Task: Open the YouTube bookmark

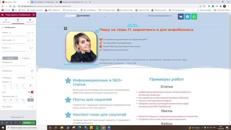Action: (x=6, y=10)
